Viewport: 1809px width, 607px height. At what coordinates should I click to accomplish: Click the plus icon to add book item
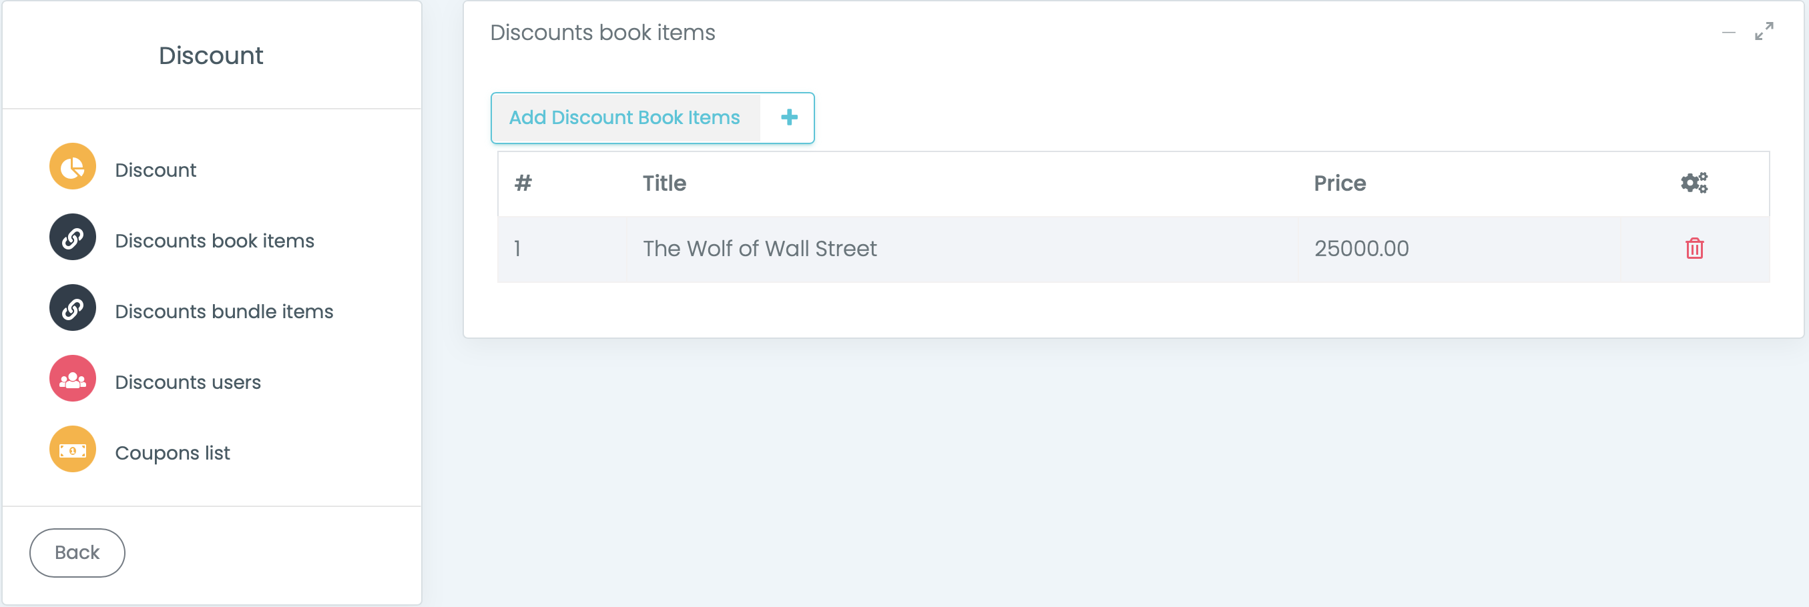point(788,118)
